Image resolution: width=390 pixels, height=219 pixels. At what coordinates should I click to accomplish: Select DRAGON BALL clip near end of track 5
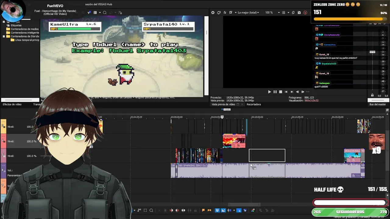(x=353, y=156)
